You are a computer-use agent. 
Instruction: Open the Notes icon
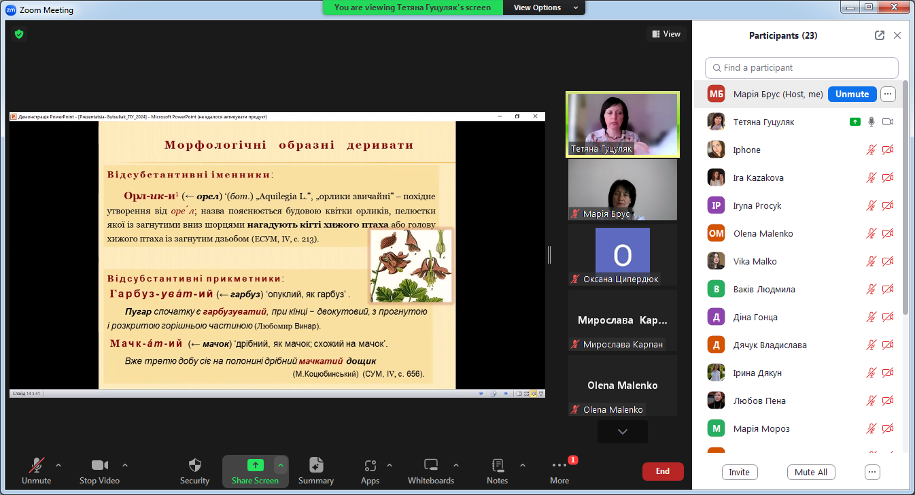coord(497,466)
